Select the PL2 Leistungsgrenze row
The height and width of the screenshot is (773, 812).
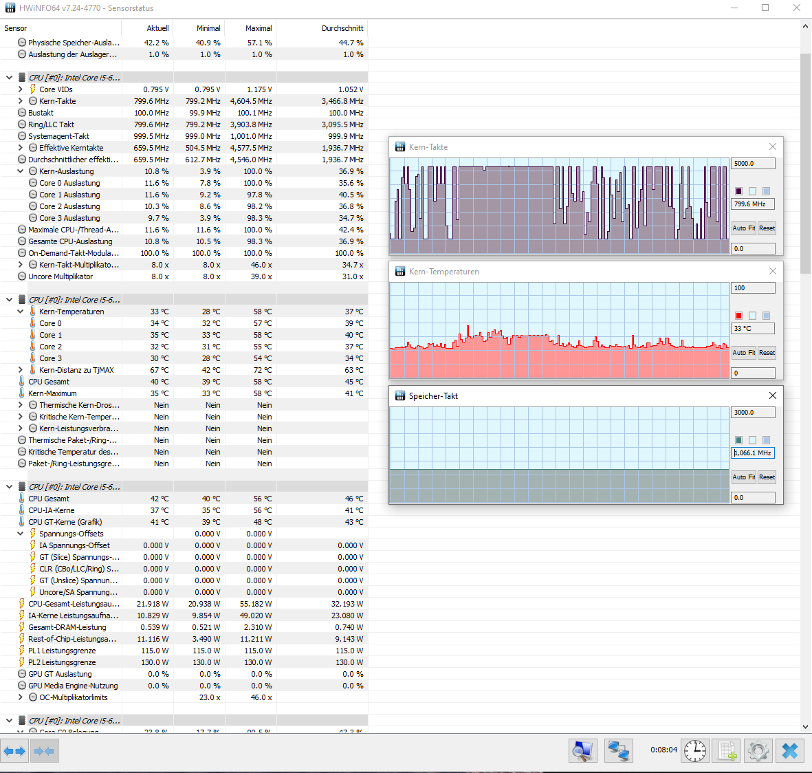(184, 662)
